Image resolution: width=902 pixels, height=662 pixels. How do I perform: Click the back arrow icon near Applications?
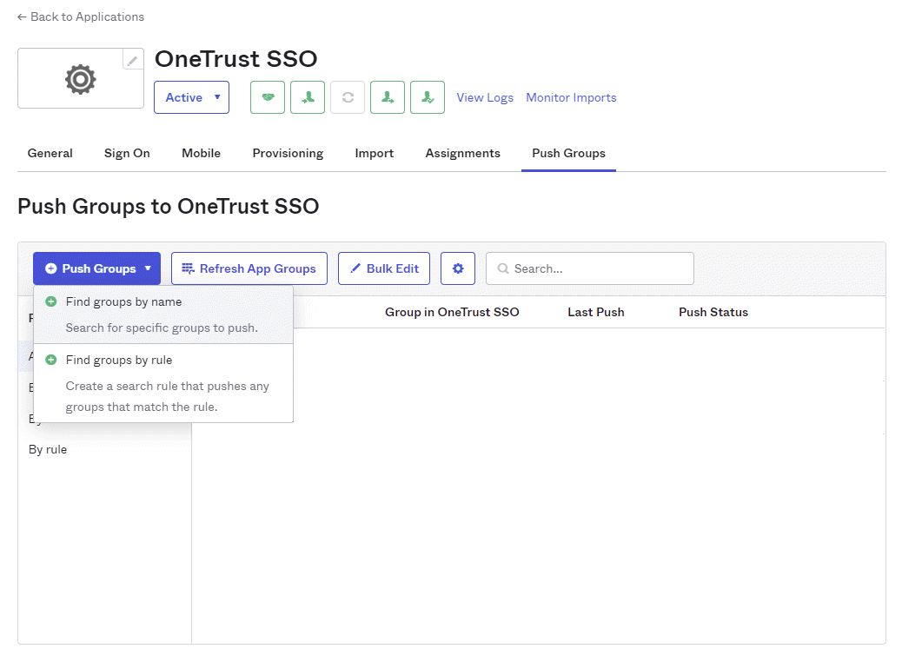pos(22,17)
